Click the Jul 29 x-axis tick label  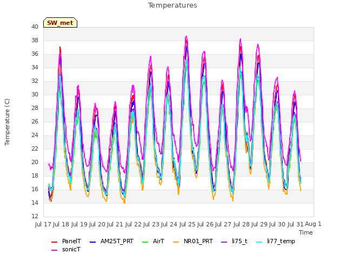pyautogui.click(x=259, y=224)
